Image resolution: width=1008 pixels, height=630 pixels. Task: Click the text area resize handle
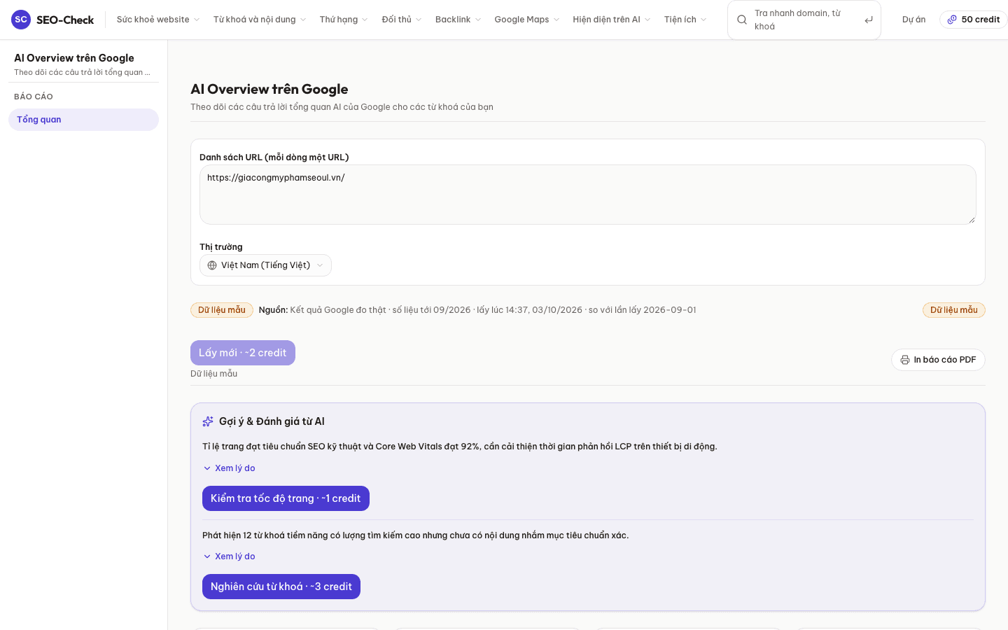tap(972, 220)
